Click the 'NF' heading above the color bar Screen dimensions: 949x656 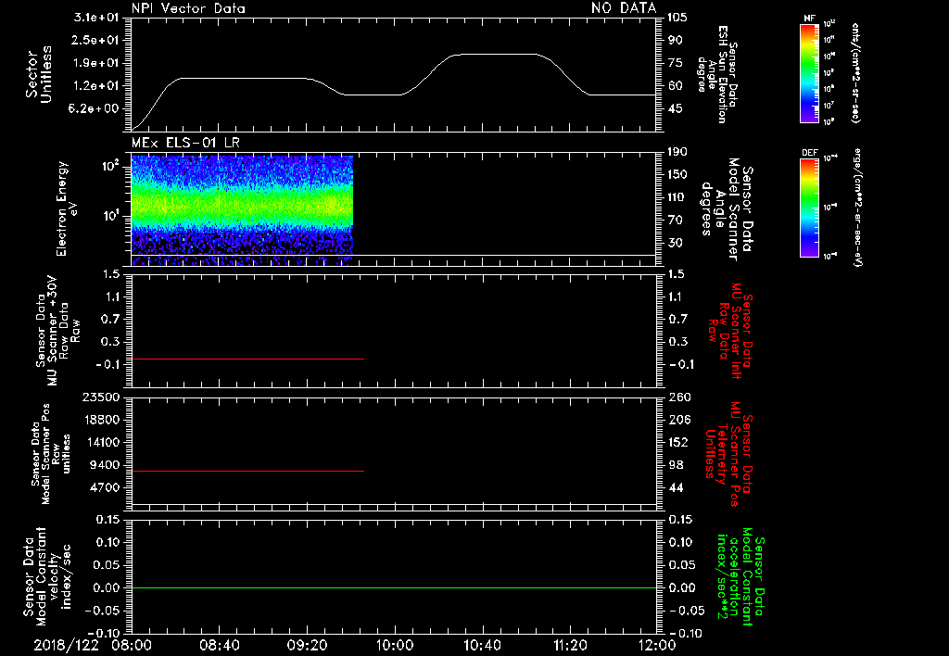pos(809,19)
